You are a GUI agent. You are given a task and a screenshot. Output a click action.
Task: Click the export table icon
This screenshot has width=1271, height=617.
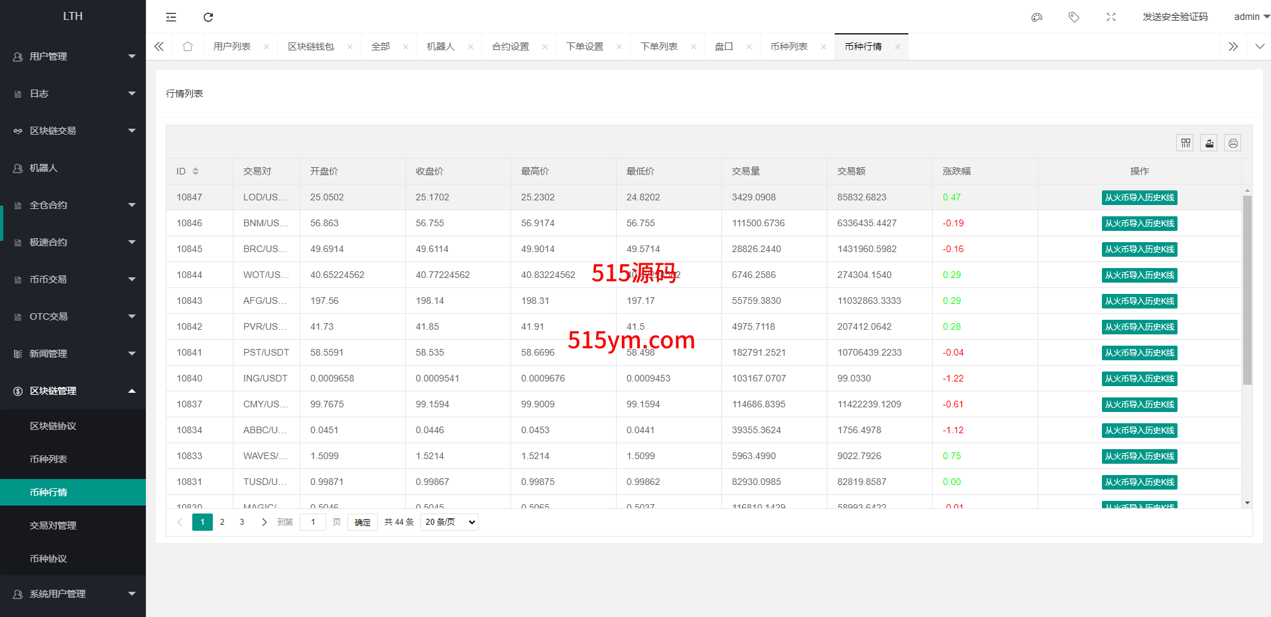click(1209, 143)
